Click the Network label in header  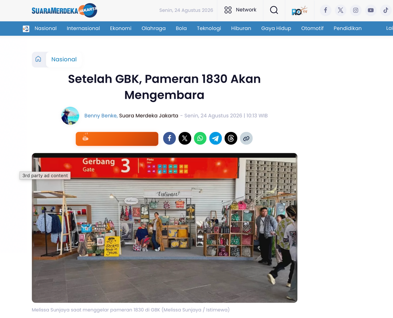point(246,10)
